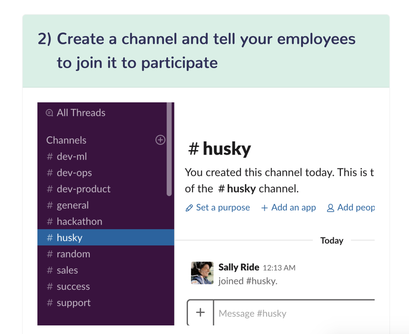Click the magnifying glass on All Threads

(49, 113)
